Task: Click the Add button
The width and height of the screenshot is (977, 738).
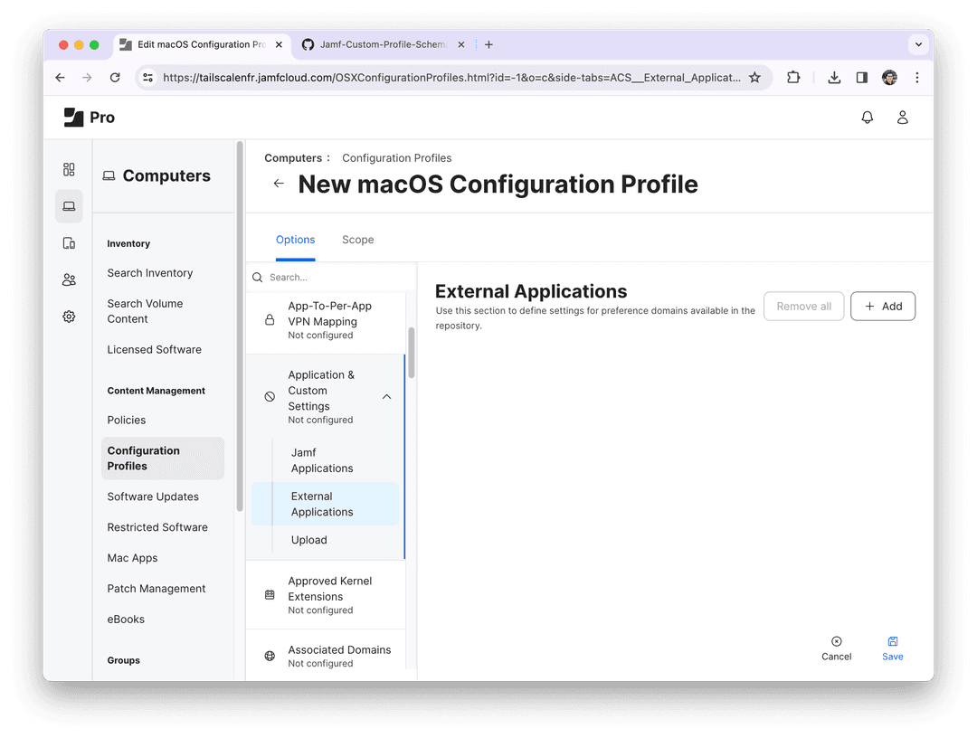Action: coord(883,307)
